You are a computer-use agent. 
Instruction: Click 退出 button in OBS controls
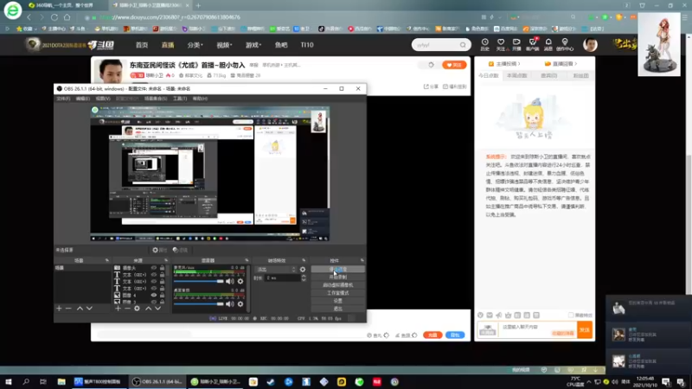[x=338, y=309]
